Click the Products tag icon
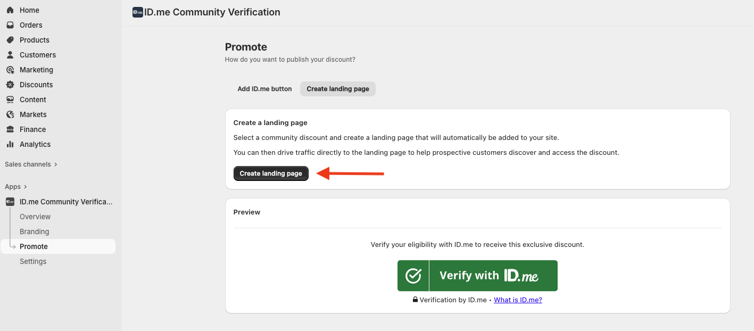This screenshot has width=754, height=331. tap(10, 40)
